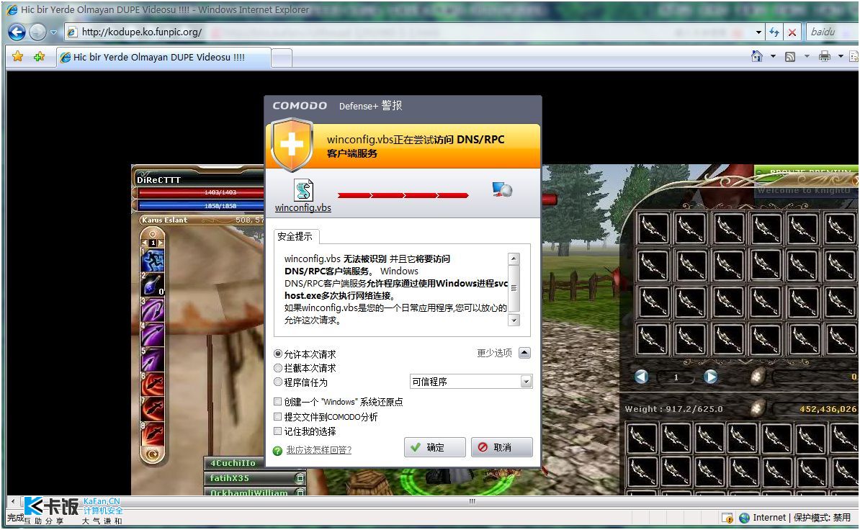
Task: Click the horizontal scrollbar left arrow
Action: coord(13,501)
